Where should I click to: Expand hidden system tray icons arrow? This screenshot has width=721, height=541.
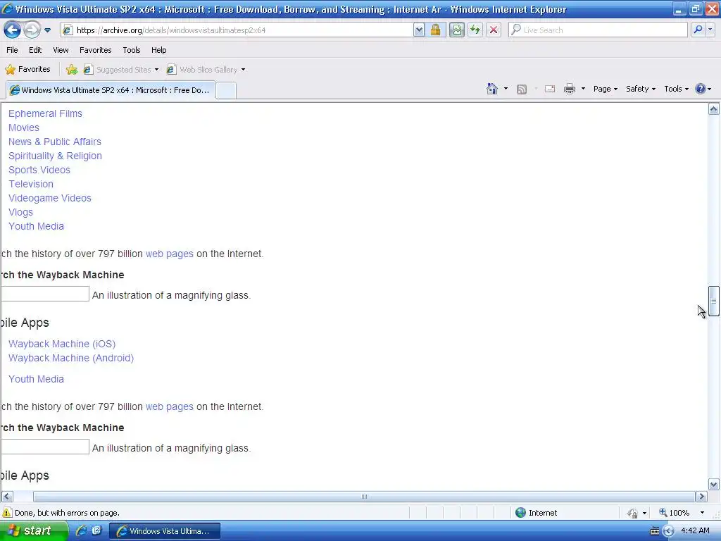(668, 531)
